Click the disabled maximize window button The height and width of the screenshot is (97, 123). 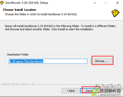coord(106,3)
